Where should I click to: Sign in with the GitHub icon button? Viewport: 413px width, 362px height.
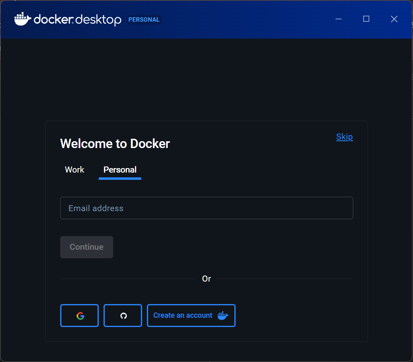pos(123,315)
